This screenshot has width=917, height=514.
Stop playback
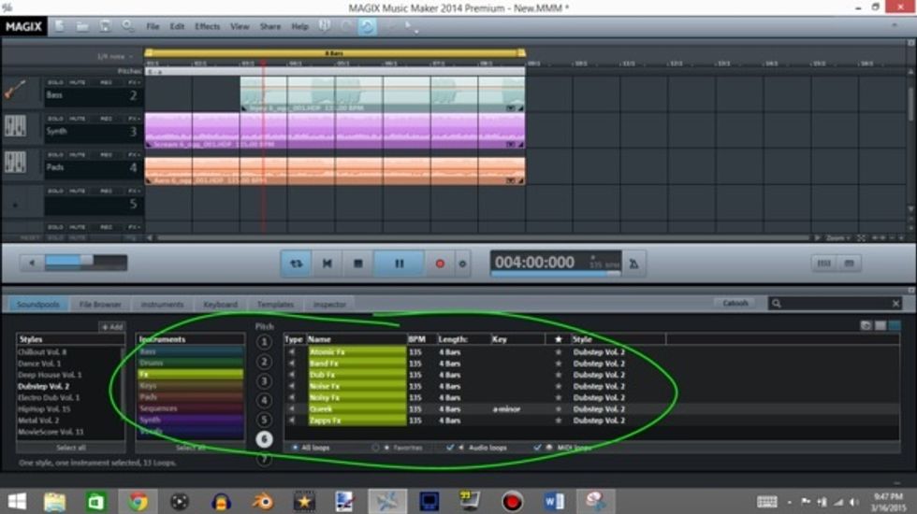click(x=357, y=264)
